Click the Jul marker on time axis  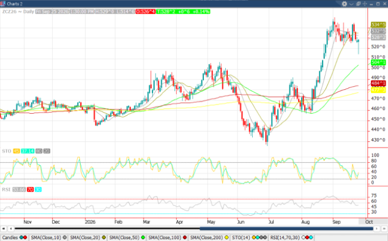point(271,221)
